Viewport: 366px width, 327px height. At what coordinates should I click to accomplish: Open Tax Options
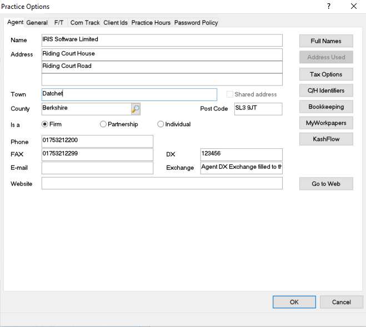326,74
